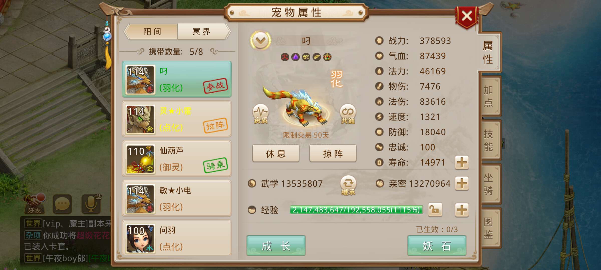Viewport: 601px width, 270px height.
Task: Expand the pet name dropdown arrow
Action: click(x=260, y=40)
